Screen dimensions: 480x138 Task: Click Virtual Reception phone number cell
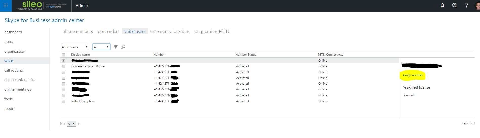pos(166,101)
